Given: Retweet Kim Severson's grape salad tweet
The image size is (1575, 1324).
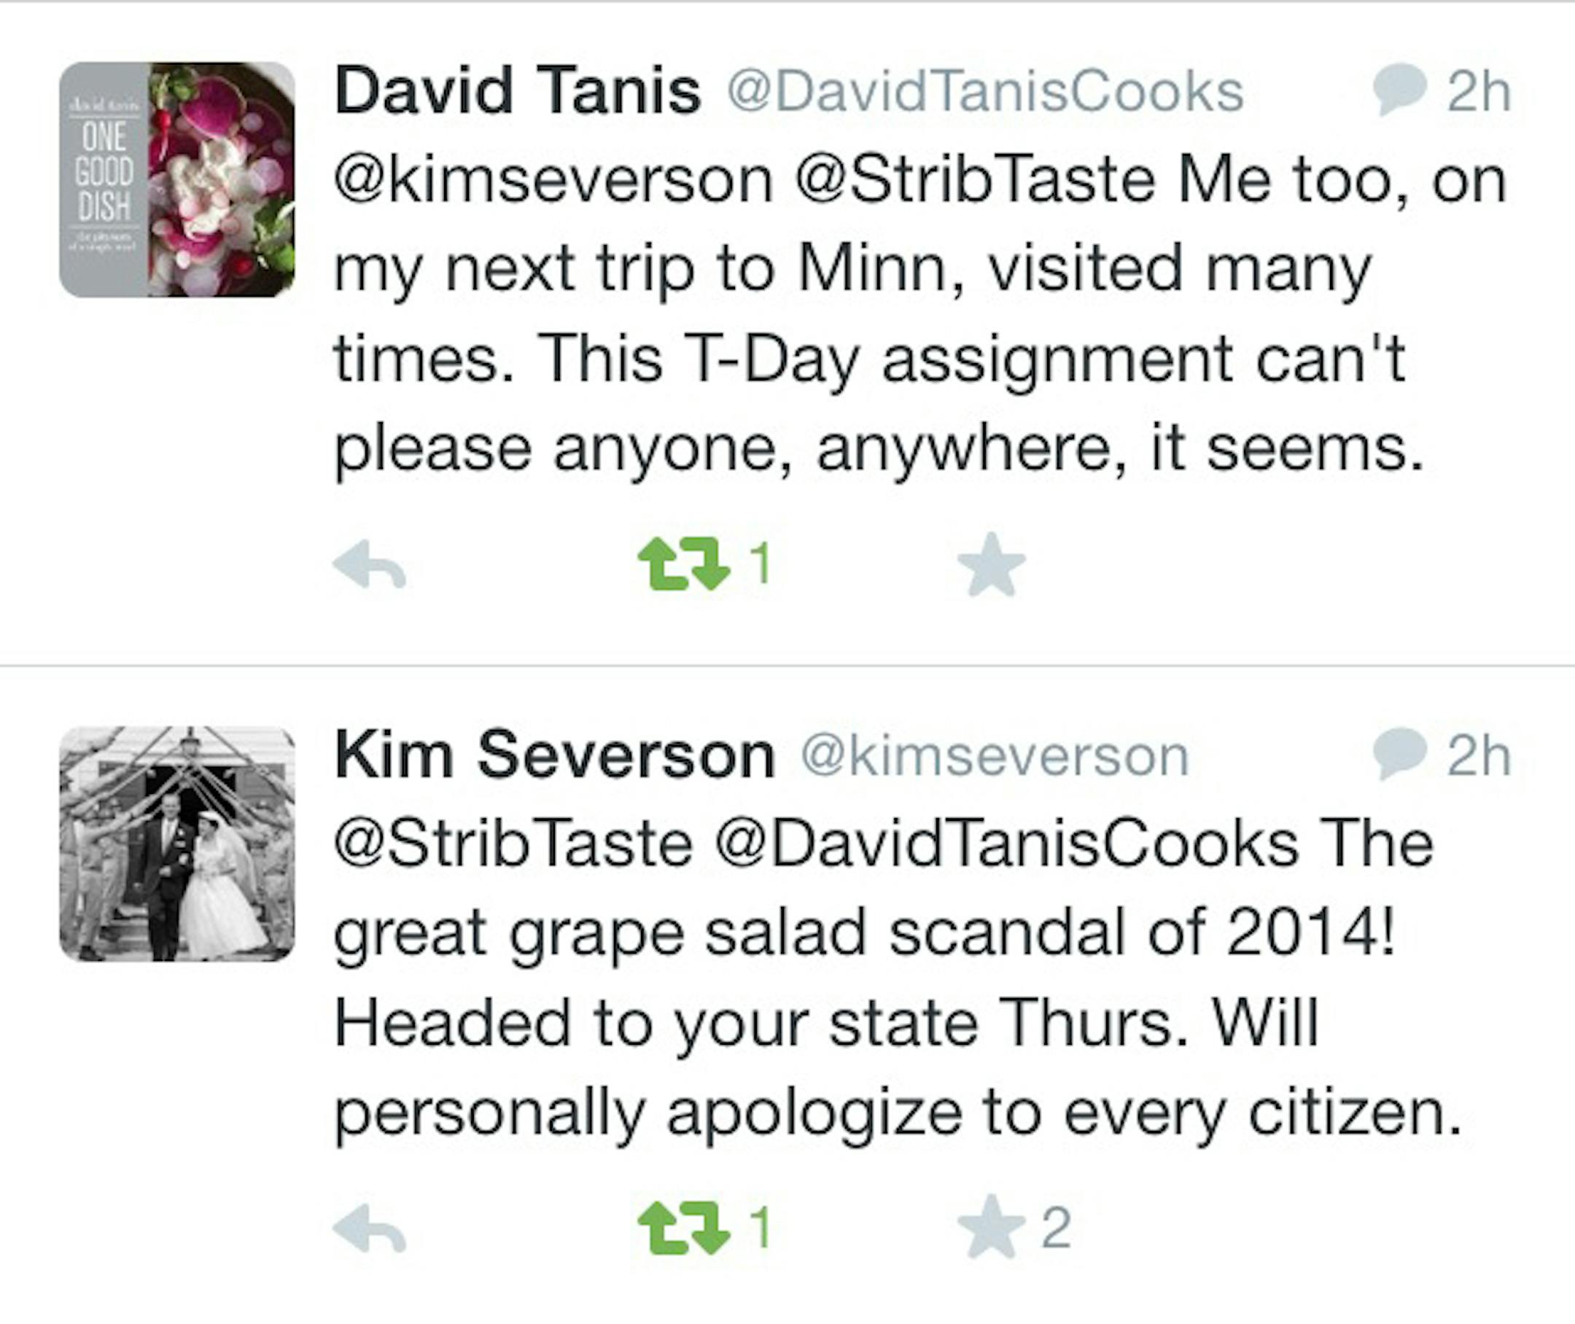Looking at the screenshot, I should tap(683, 1230).
